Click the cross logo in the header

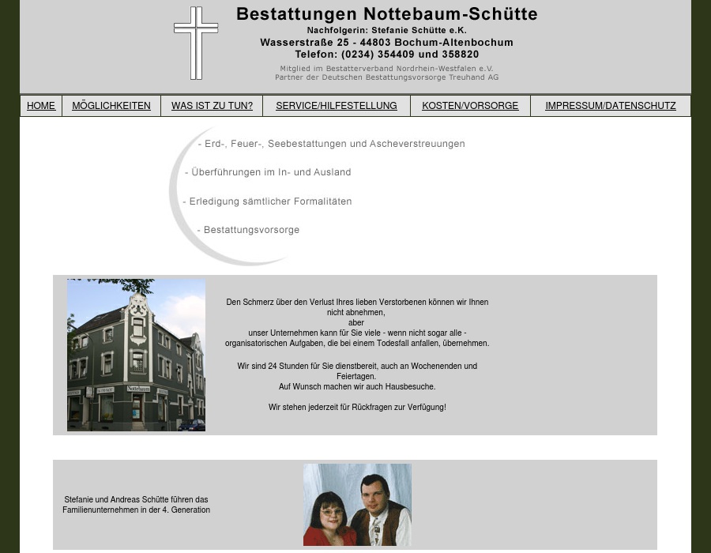pyautogui.click(x=195, y=43)
